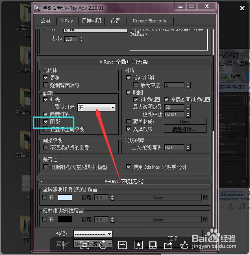
Task: Click the 安盐7# desktop folder icon
Action: point(25,141)
